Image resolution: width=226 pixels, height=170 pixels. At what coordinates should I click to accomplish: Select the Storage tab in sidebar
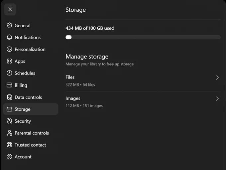[x=31, y=109]
